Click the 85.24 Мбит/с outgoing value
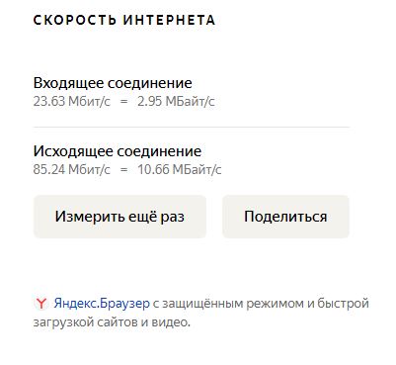396x365 pixels. click(71, 170)
